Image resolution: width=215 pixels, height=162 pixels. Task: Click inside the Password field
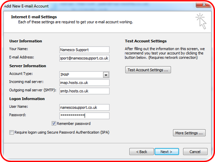coord(84,116)
